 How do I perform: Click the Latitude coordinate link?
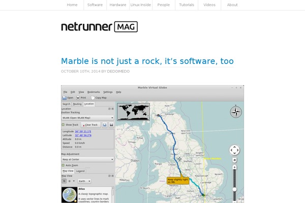83,136
